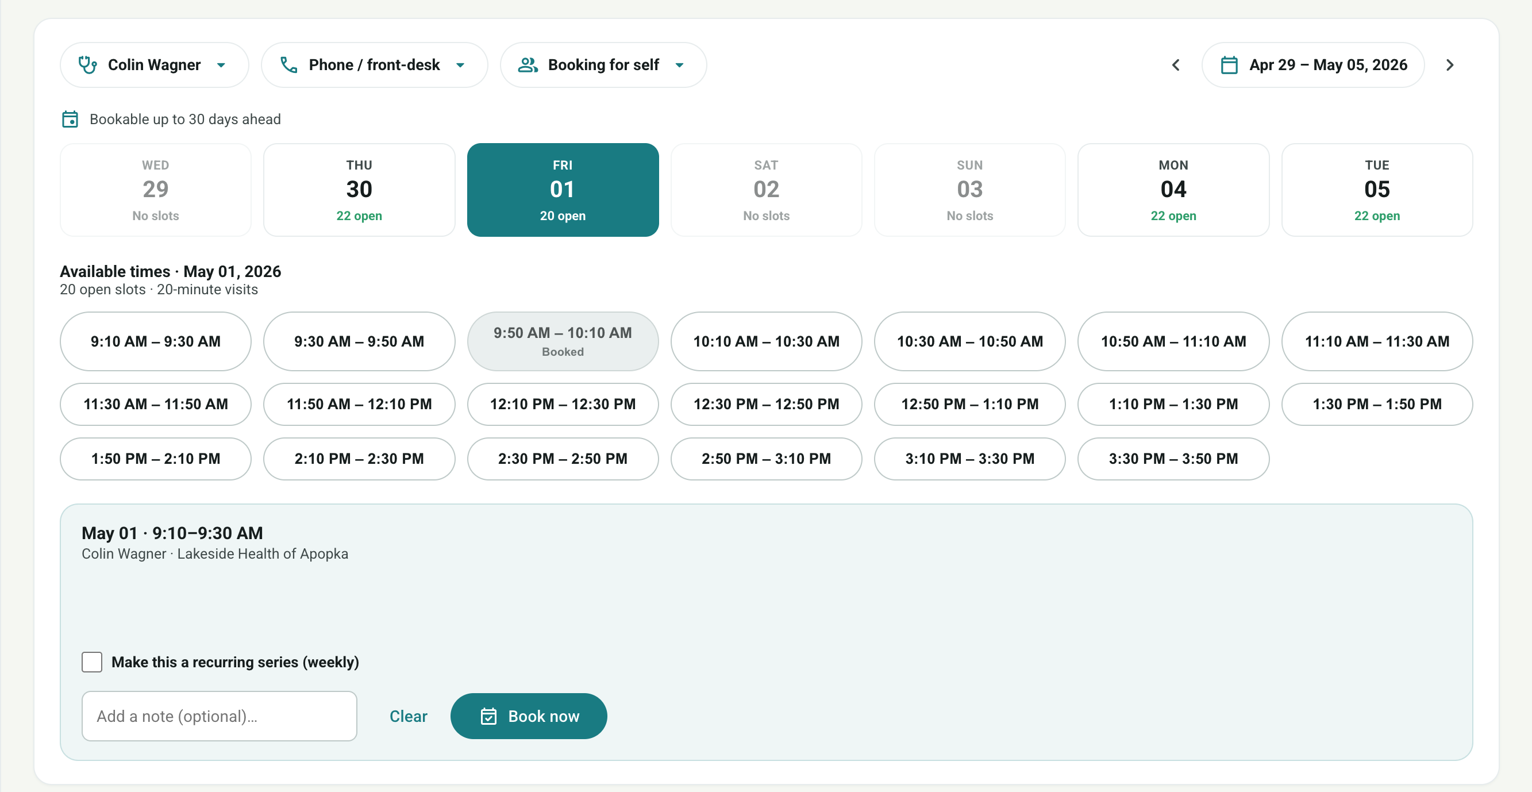Go to next week with right chevron
This screenshot has width=1532, height=792.
click(1449, 65)
